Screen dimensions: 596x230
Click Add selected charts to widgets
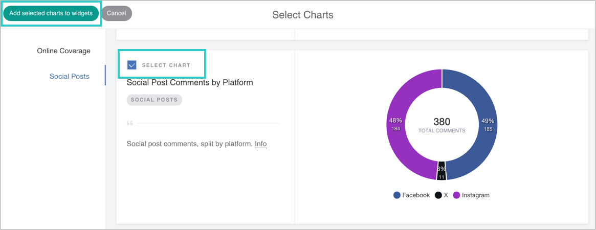51,13
